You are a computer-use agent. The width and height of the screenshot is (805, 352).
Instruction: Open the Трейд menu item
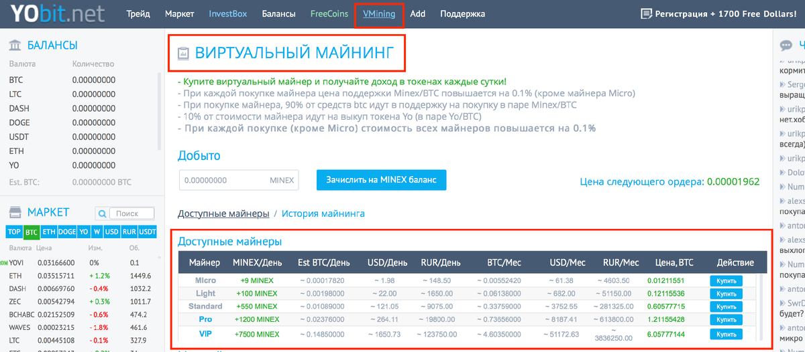coord(138,13)
